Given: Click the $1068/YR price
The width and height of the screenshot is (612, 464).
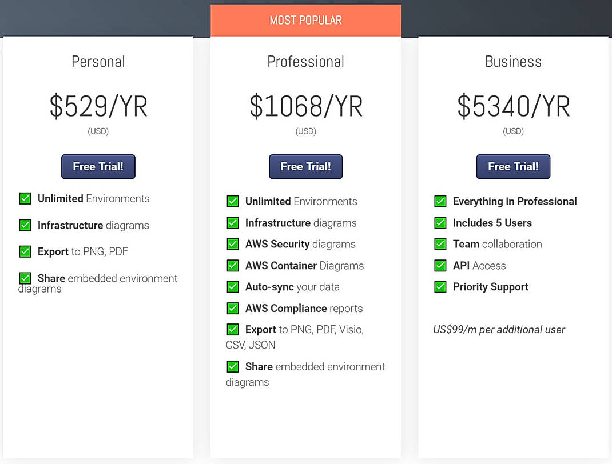Looking at the screenshot, I should pos(306,106).
